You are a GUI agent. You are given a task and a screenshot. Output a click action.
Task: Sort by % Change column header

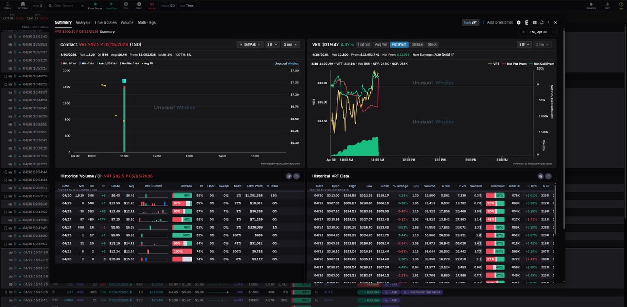[400, 186]
